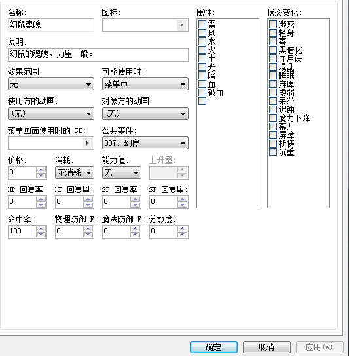Check the 光 attribute checkbox
This screenshot has height=356, width=349.
(202, 67)
